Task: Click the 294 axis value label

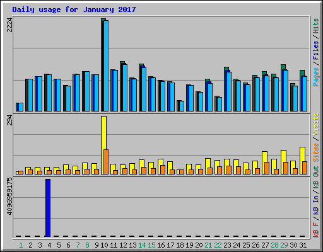Action: [9, 120]
